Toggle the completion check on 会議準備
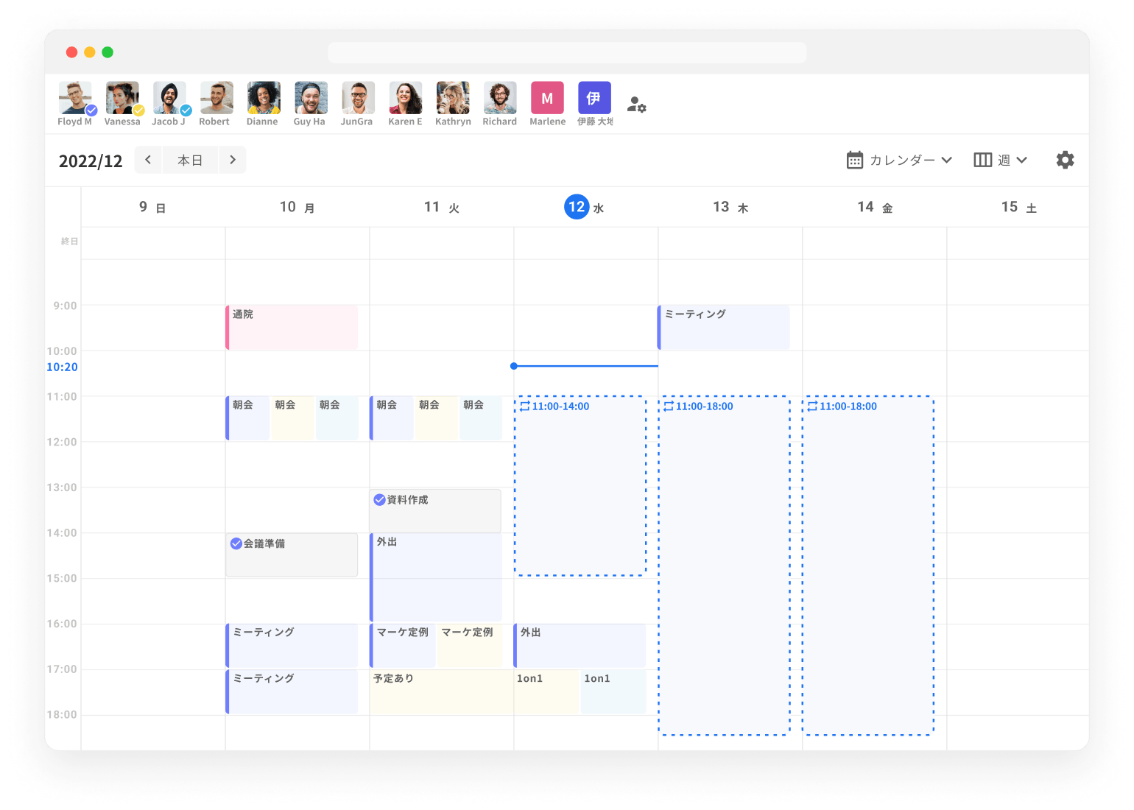This screenshot has height=810, width=1134. pos(236,544)
